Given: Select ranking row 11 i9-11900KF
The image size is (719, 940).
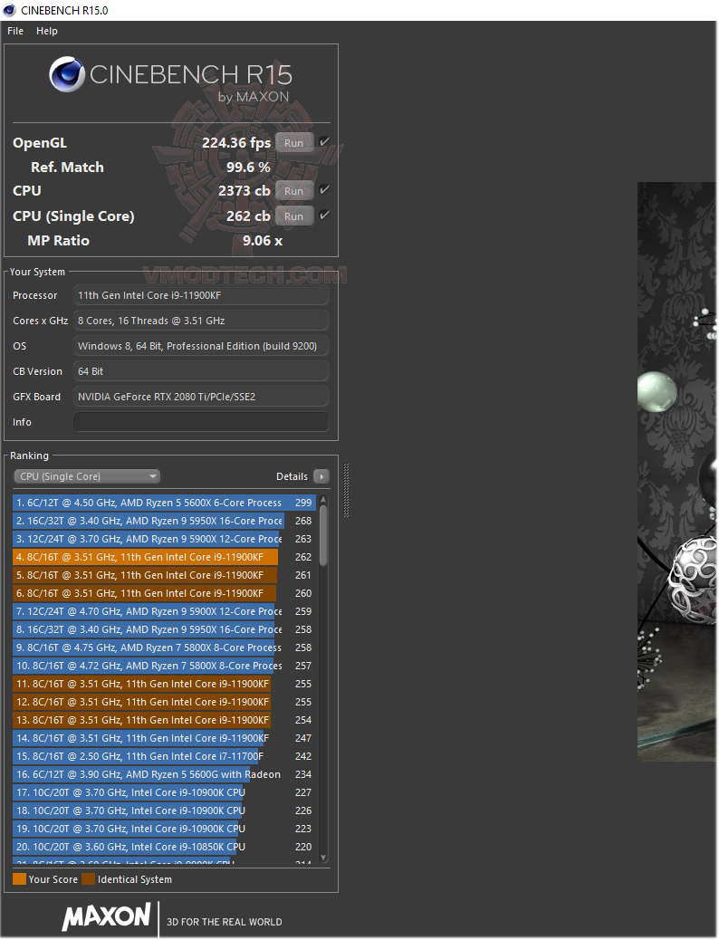Looking at the screenshot, I should click(x=164, y=684).
